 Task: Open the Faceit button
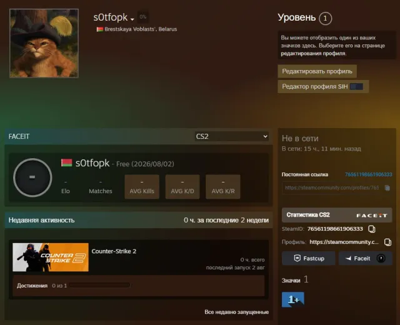(365, 258)
